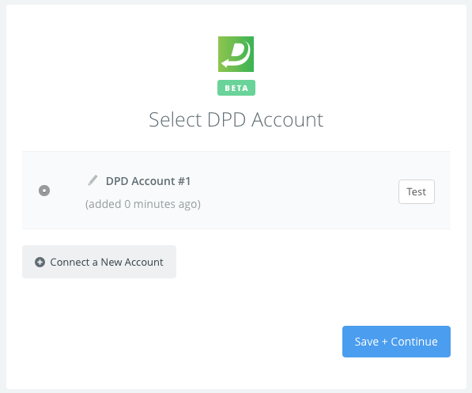Click Connect a New Account
The image size is (472, 393).
pyautogui.click(x=99, y=262)
